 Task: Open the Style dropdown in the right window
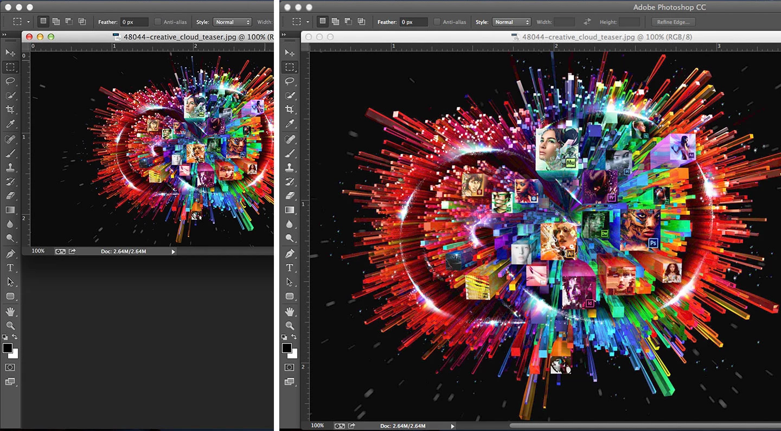pyautogui.click(x=511, y=22)
